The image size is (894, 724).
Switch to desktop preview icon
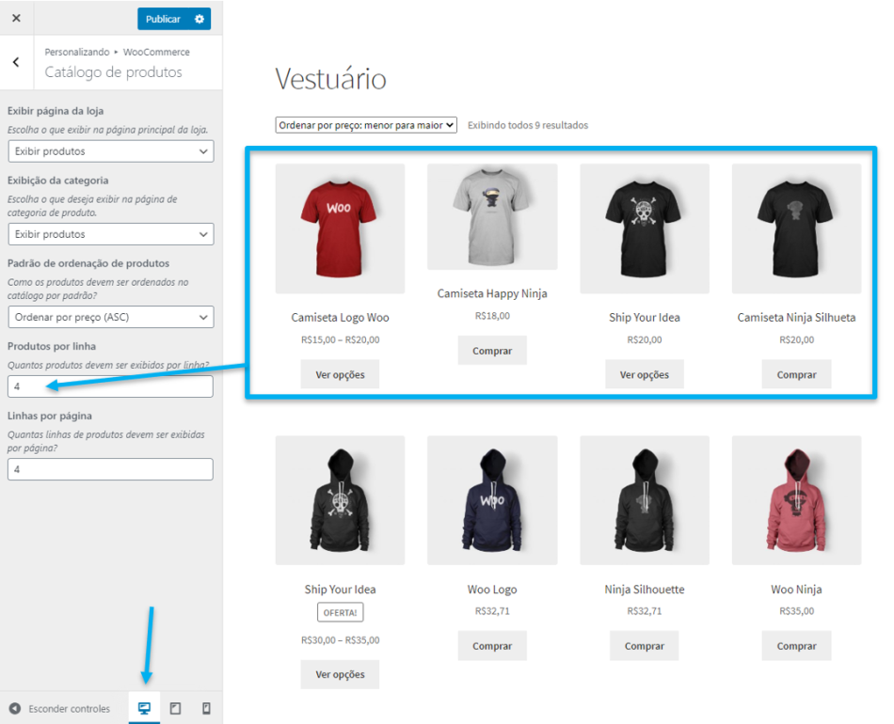click(144, 708)
